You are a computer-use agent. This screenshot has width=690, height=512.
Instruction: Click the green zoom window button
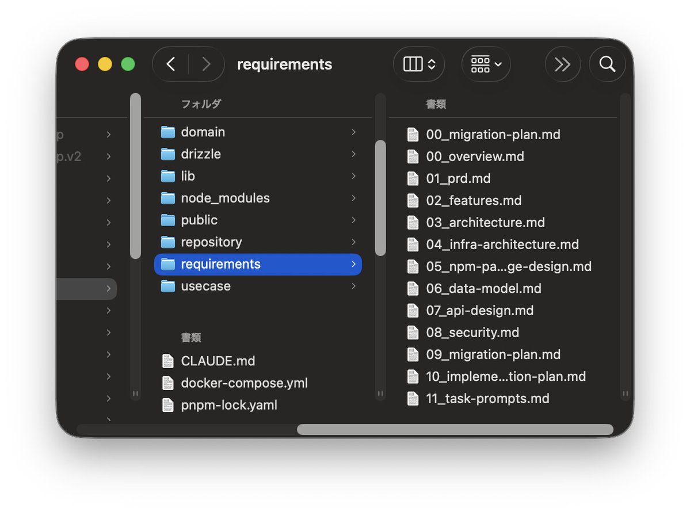tap(128, 64)
